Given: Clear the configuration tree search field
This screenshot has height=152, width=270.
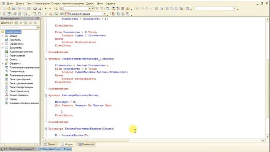Looking at the screenshot, I should pos(38,27).
